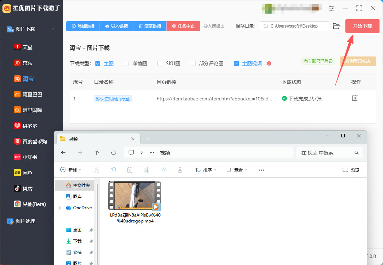Open the 排序 sort dropdown
The width and height of the screenshot is (383, 265).
(205, 170)
